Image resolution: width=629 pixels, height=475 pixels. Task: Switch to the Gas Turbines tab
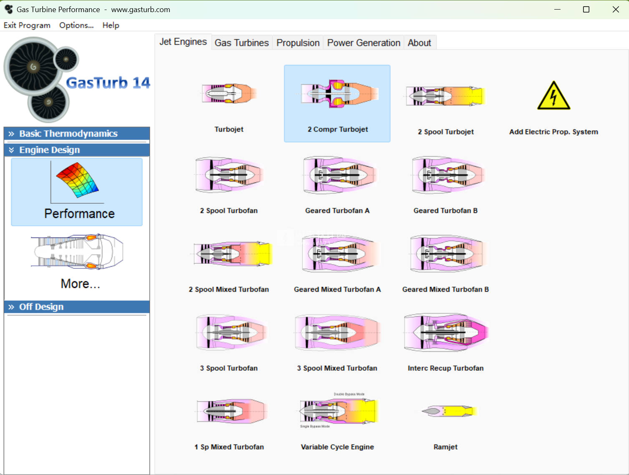pos(242,42)
